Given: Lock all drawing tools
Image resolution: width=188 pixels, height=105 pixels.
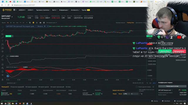Looking at the screenshot, I should [x=3, y=71].
